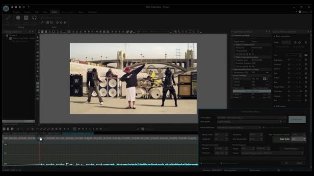Image resolution: width=314 pixels, height=176 pixels.
Task: Click the VSDC round application logo button
Action: tap(6, 8)
